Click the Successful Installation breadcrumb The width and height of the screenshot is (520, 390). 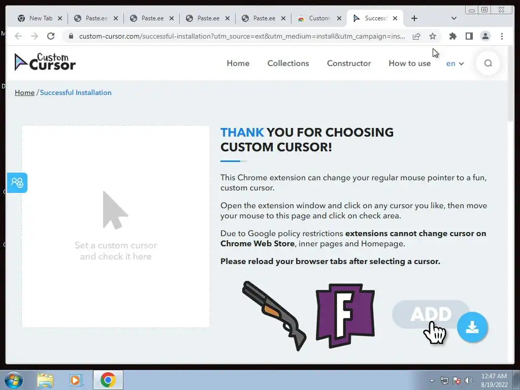(76, 92)
